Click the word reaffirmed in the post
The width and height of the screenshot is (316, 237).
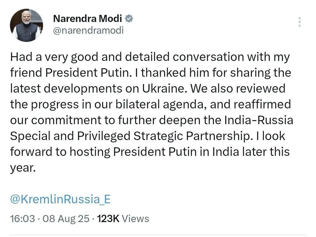(x=262, y=104)
